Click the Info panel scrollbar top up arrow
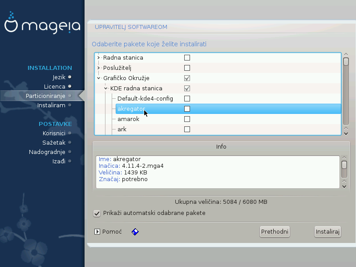This screenshot has width=356, height=267. point(344,158)
